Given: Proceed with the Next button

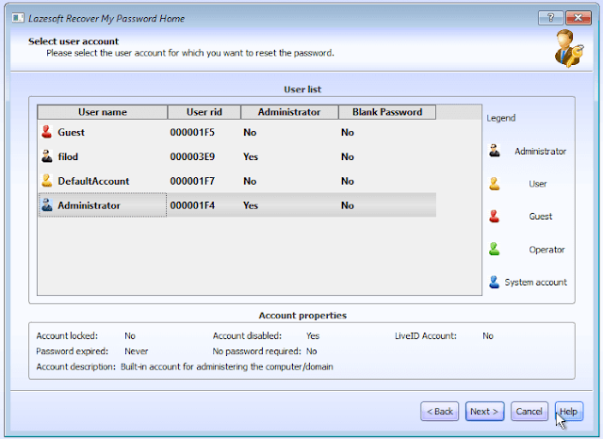Looking at the screenshot, I should tap(484, 412).
